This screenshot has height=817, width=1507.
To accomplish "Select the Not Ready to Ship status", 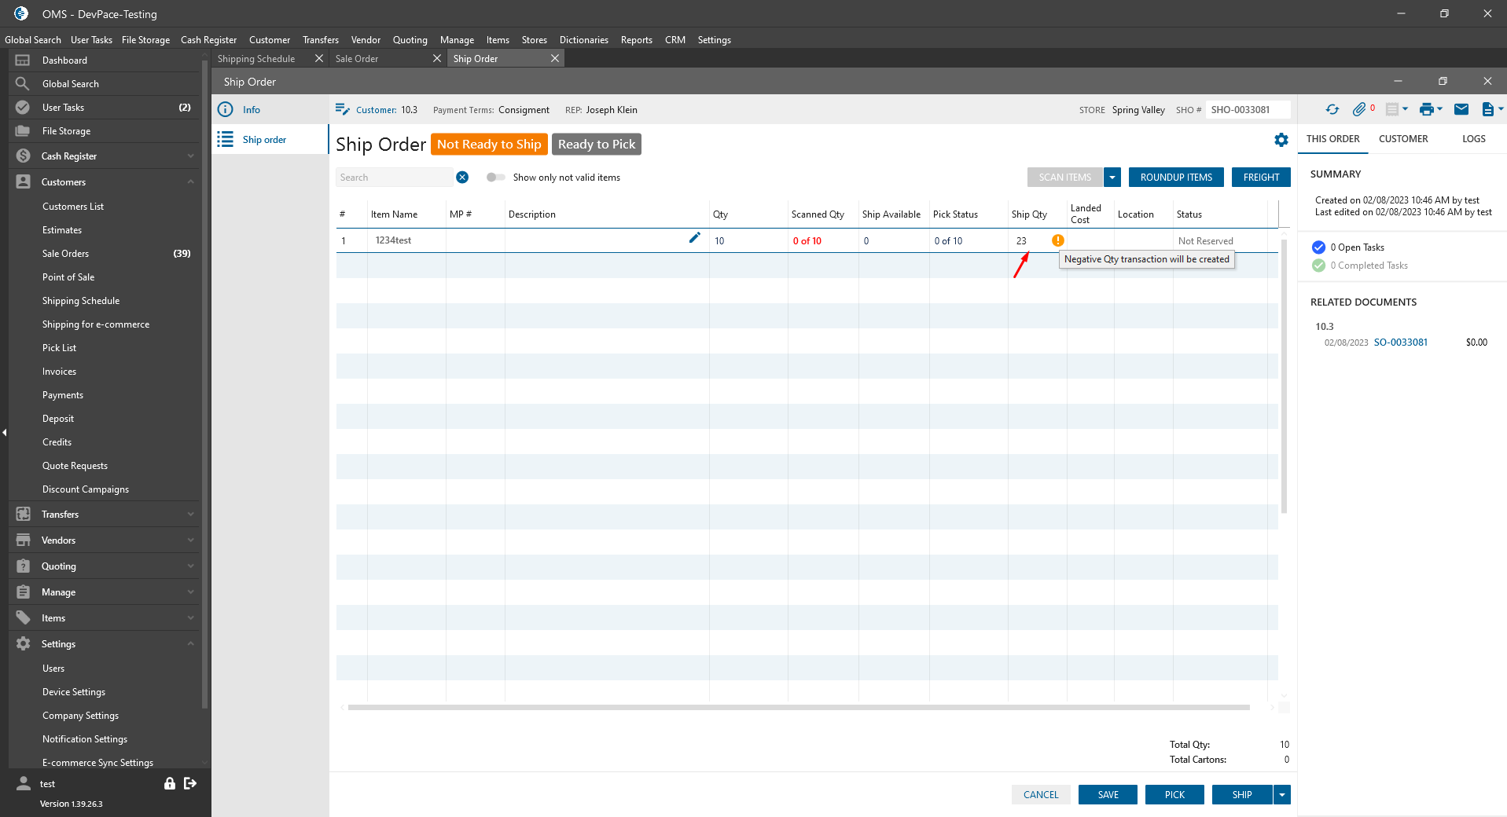I will (489, 145).
